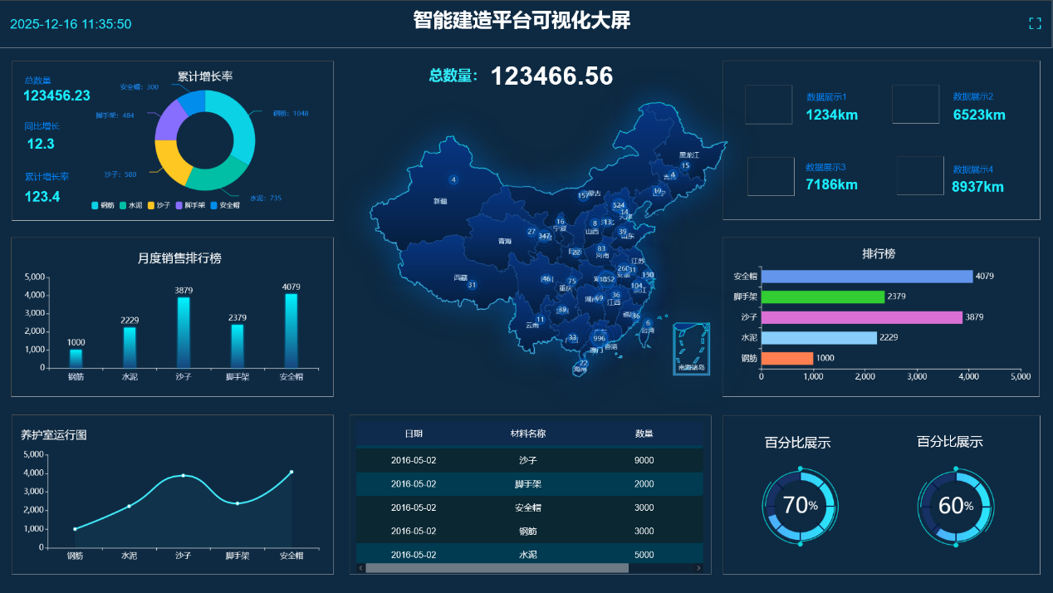Click the fullscreen icon in the header
The image size is (1053, 593).
(1035, 23)
